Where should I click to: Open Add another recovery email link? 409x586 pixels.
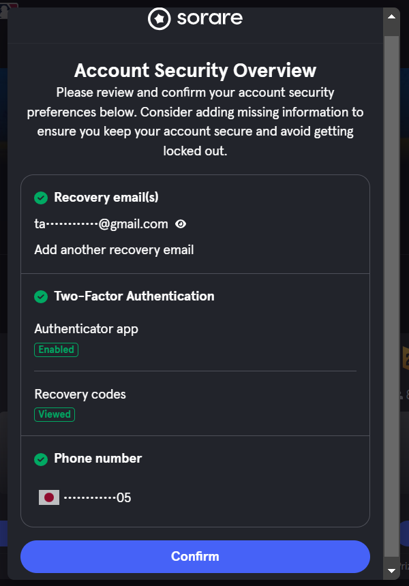coord(114,249)
